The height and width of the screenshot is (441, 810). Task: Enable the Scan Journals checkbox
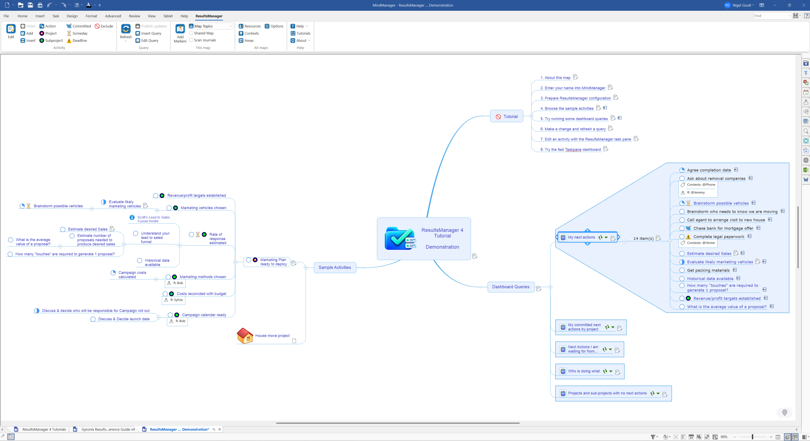coord(191,40)
